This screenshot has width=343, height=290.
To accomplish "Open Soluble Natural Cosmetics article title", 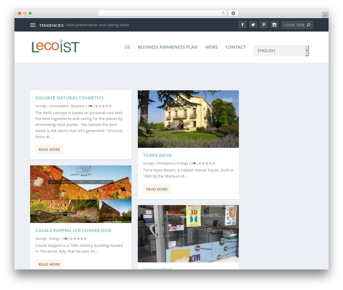I will [x=69, y=98].
